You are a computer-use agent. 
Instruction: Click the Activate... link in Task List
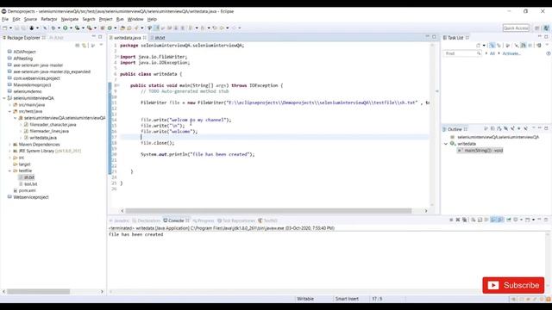pos(511,53)
